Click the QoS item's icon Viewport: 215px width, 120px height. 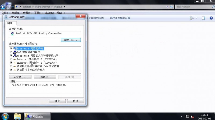click(x=15, y=52)
